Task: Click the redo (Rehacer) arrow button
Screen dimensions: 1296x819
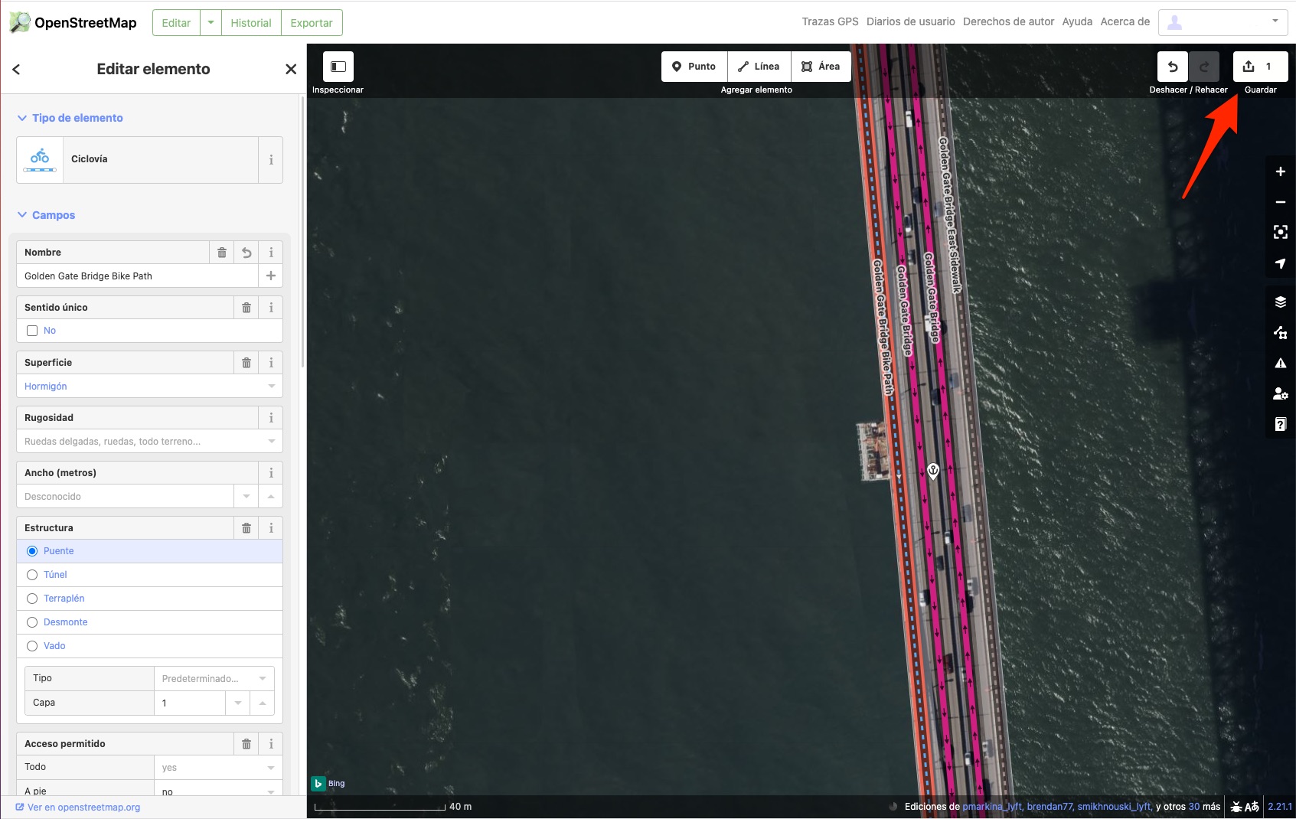Action: (1203, 67)
